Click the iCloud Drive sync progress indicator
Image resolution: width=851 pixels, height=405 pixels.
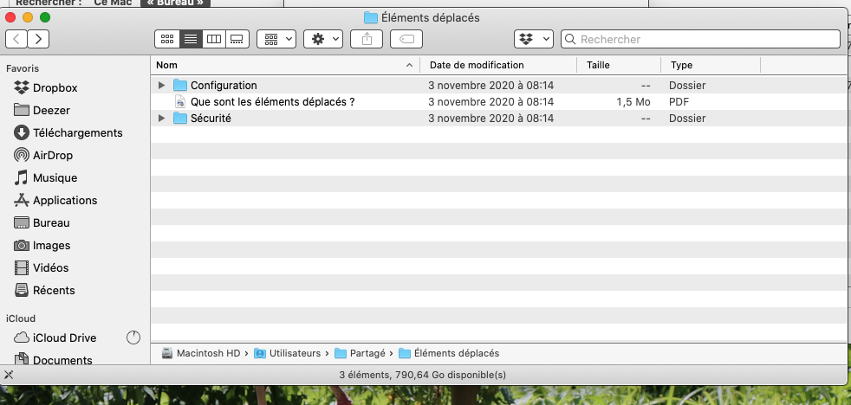pos(133,337)
